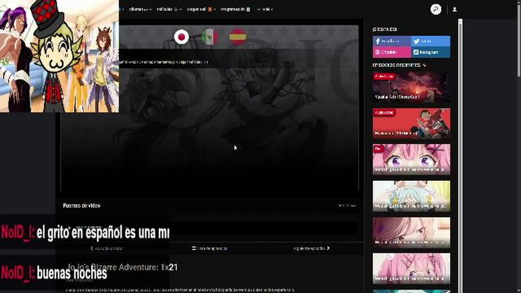Select the Japanese flag audio option
Viewport: 521px width, 293px height.
pos(182,37)
